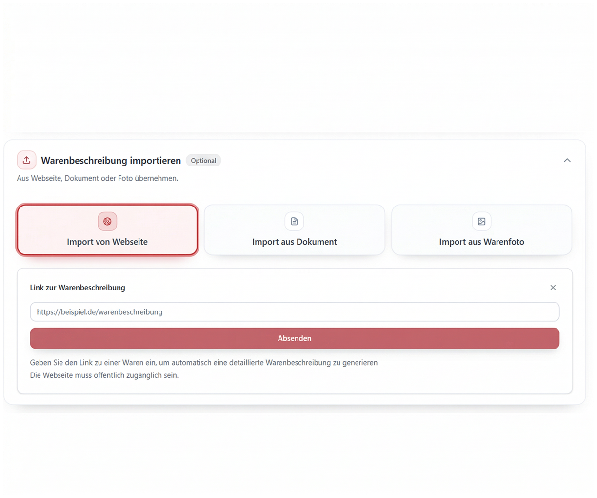Click the Link zur Warenbeschreibung label
Image resolution: width=597 pixels, height=498 pixels.
(x=78, y=288)
